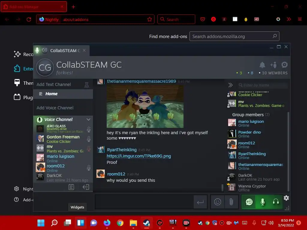
Task: Switch to the CollabSTEAM chat tab
Action: pyautogui.click(x=61, y=51)
